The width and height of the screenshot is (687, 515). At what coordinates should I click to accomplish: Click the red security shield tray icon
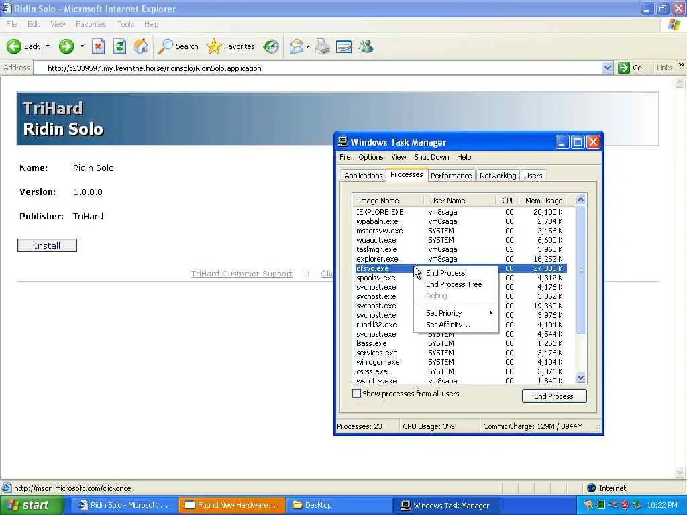point(625,505)
